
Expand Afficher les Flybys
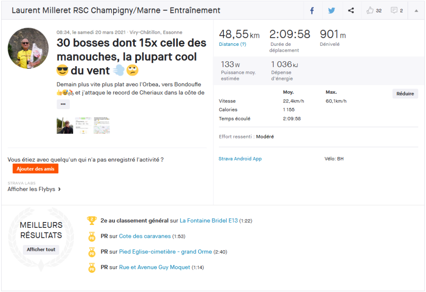pos(34,189)
